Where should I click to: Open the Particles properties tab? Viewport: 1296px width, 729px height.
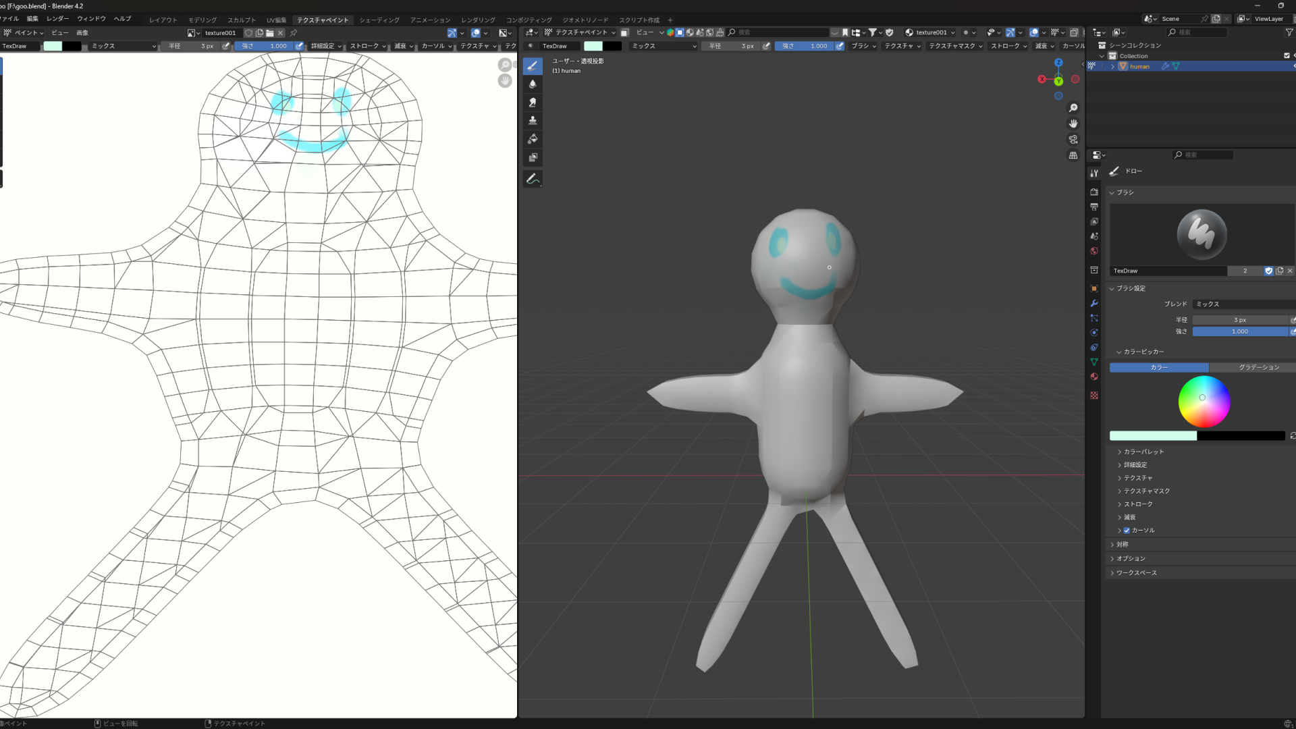pyautogui.click(x=1094, y=318)
